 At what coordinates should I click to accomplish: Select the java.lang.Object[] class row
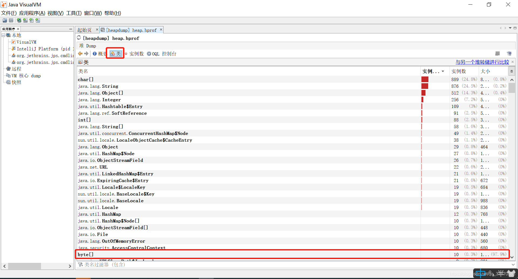[293, 93]
